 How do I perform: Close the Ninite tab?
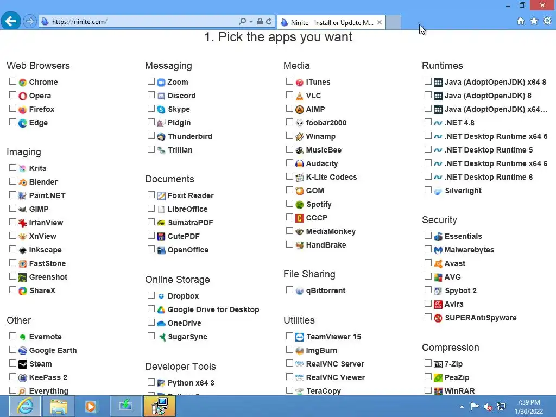click(380, 22)
